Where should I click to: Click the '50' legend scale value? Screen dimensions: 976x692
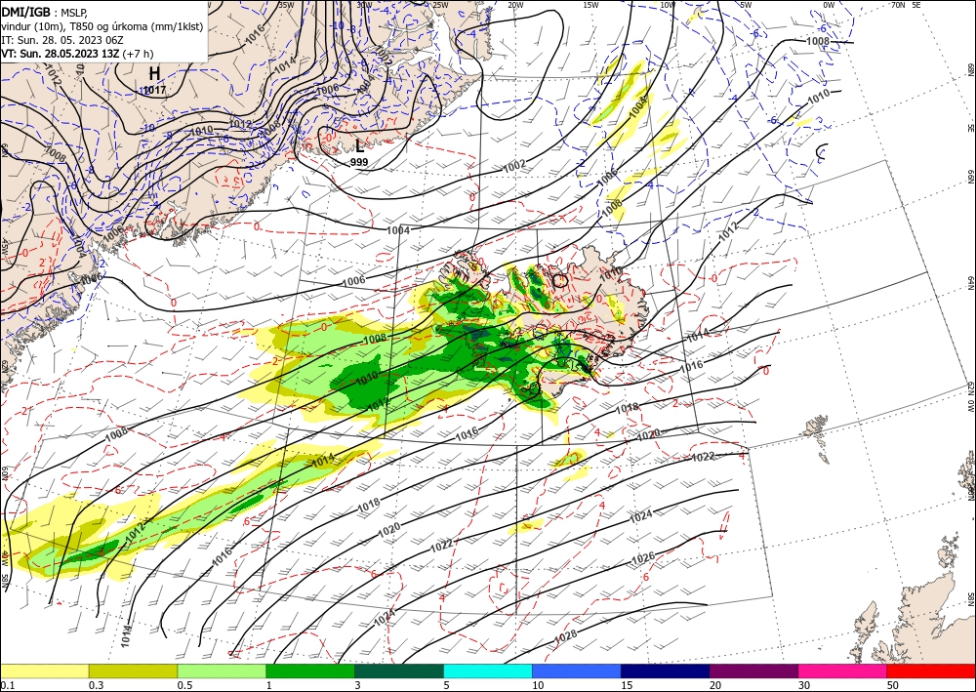tap(893, 685)
